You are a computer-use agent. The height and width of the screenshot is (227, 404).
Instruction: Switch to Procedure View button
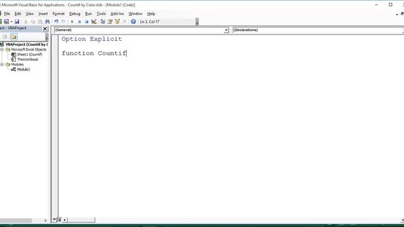[x=54, y=219]
